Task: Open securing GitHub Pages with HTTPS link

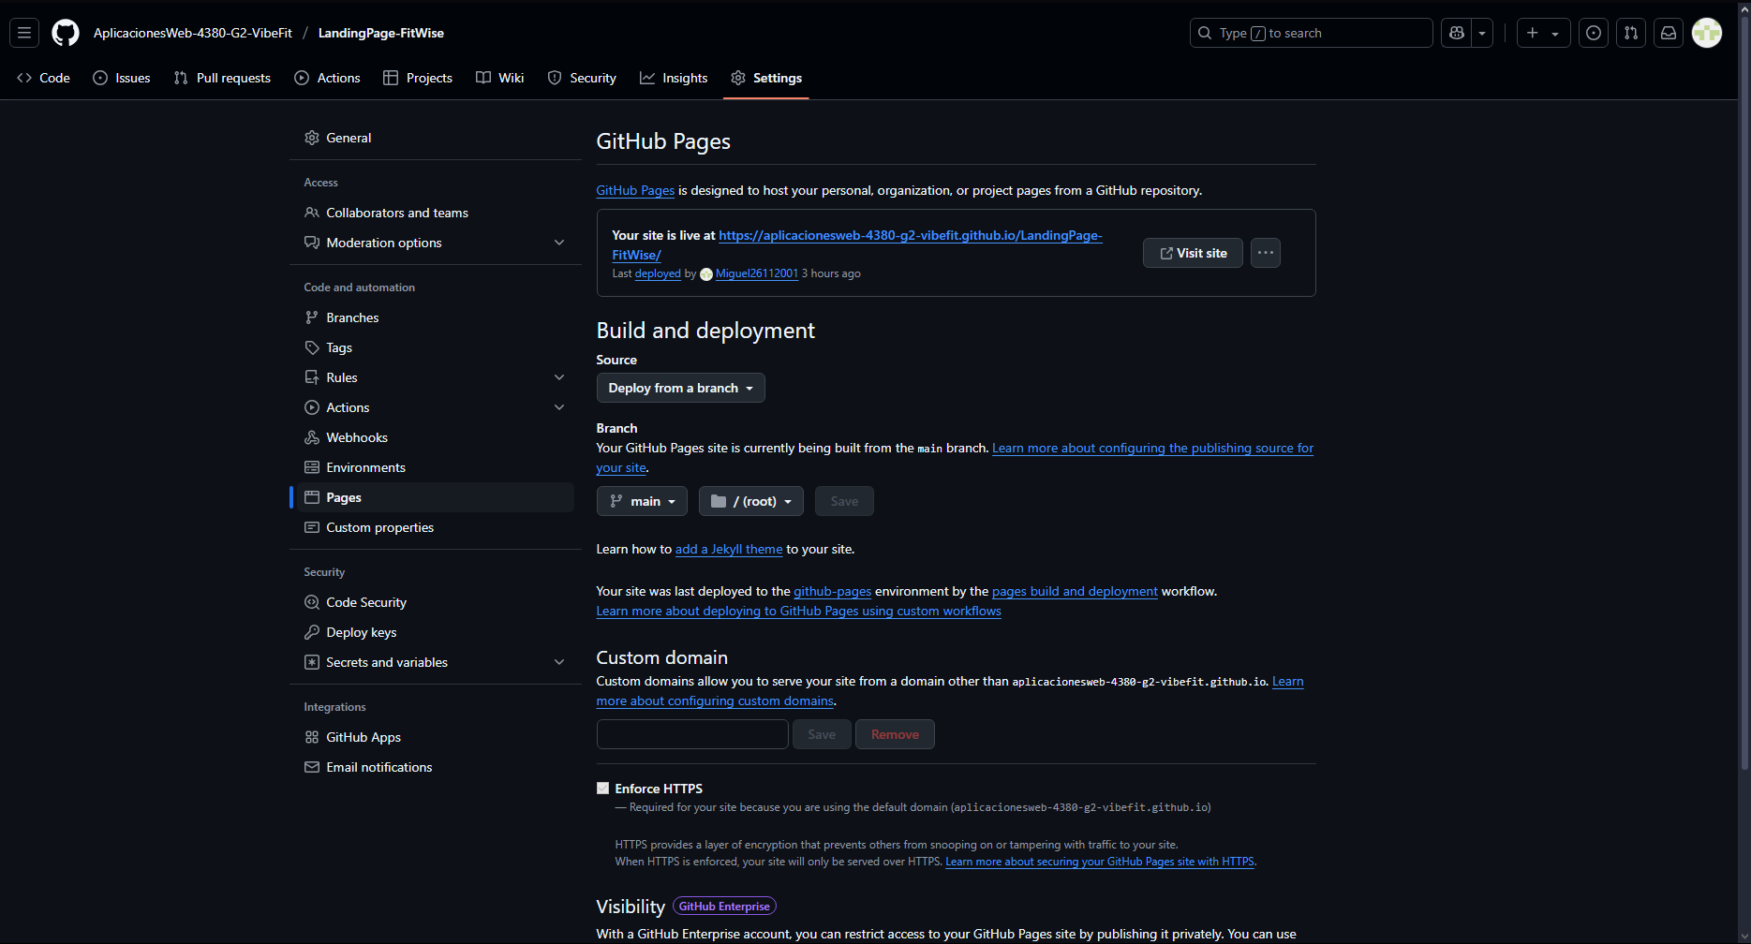Action: tap(1099, 862)
